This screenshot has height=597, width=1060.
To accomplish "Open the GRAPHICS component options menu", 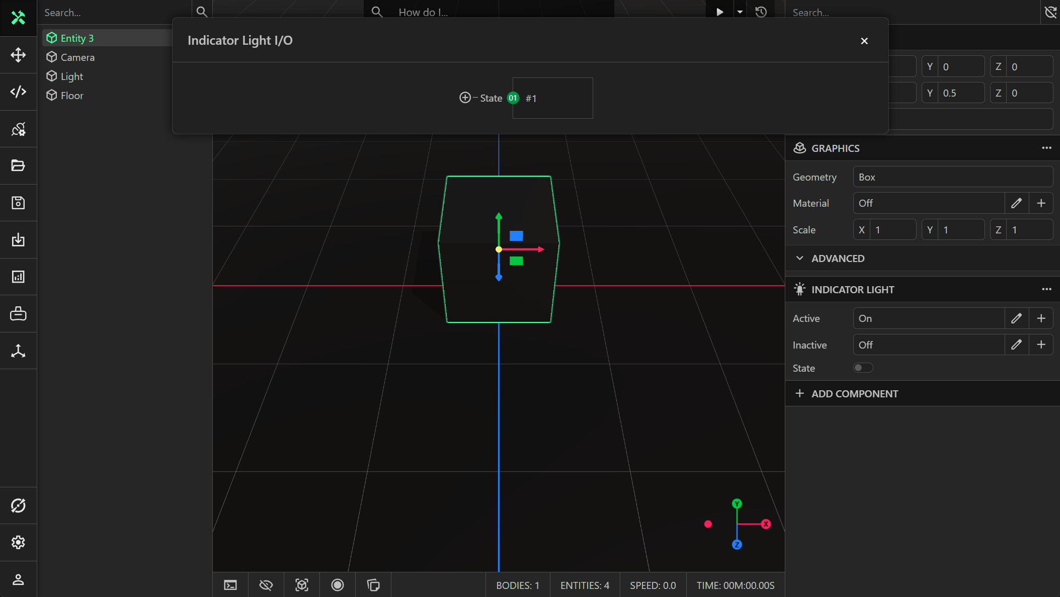I will coord(1046,148).
